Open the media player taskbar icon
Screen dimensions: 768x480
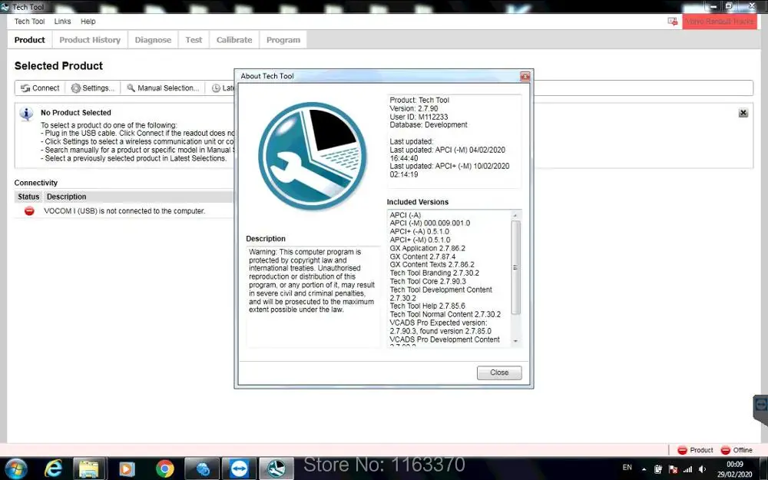pyautogui.click(x=127, y=468)
